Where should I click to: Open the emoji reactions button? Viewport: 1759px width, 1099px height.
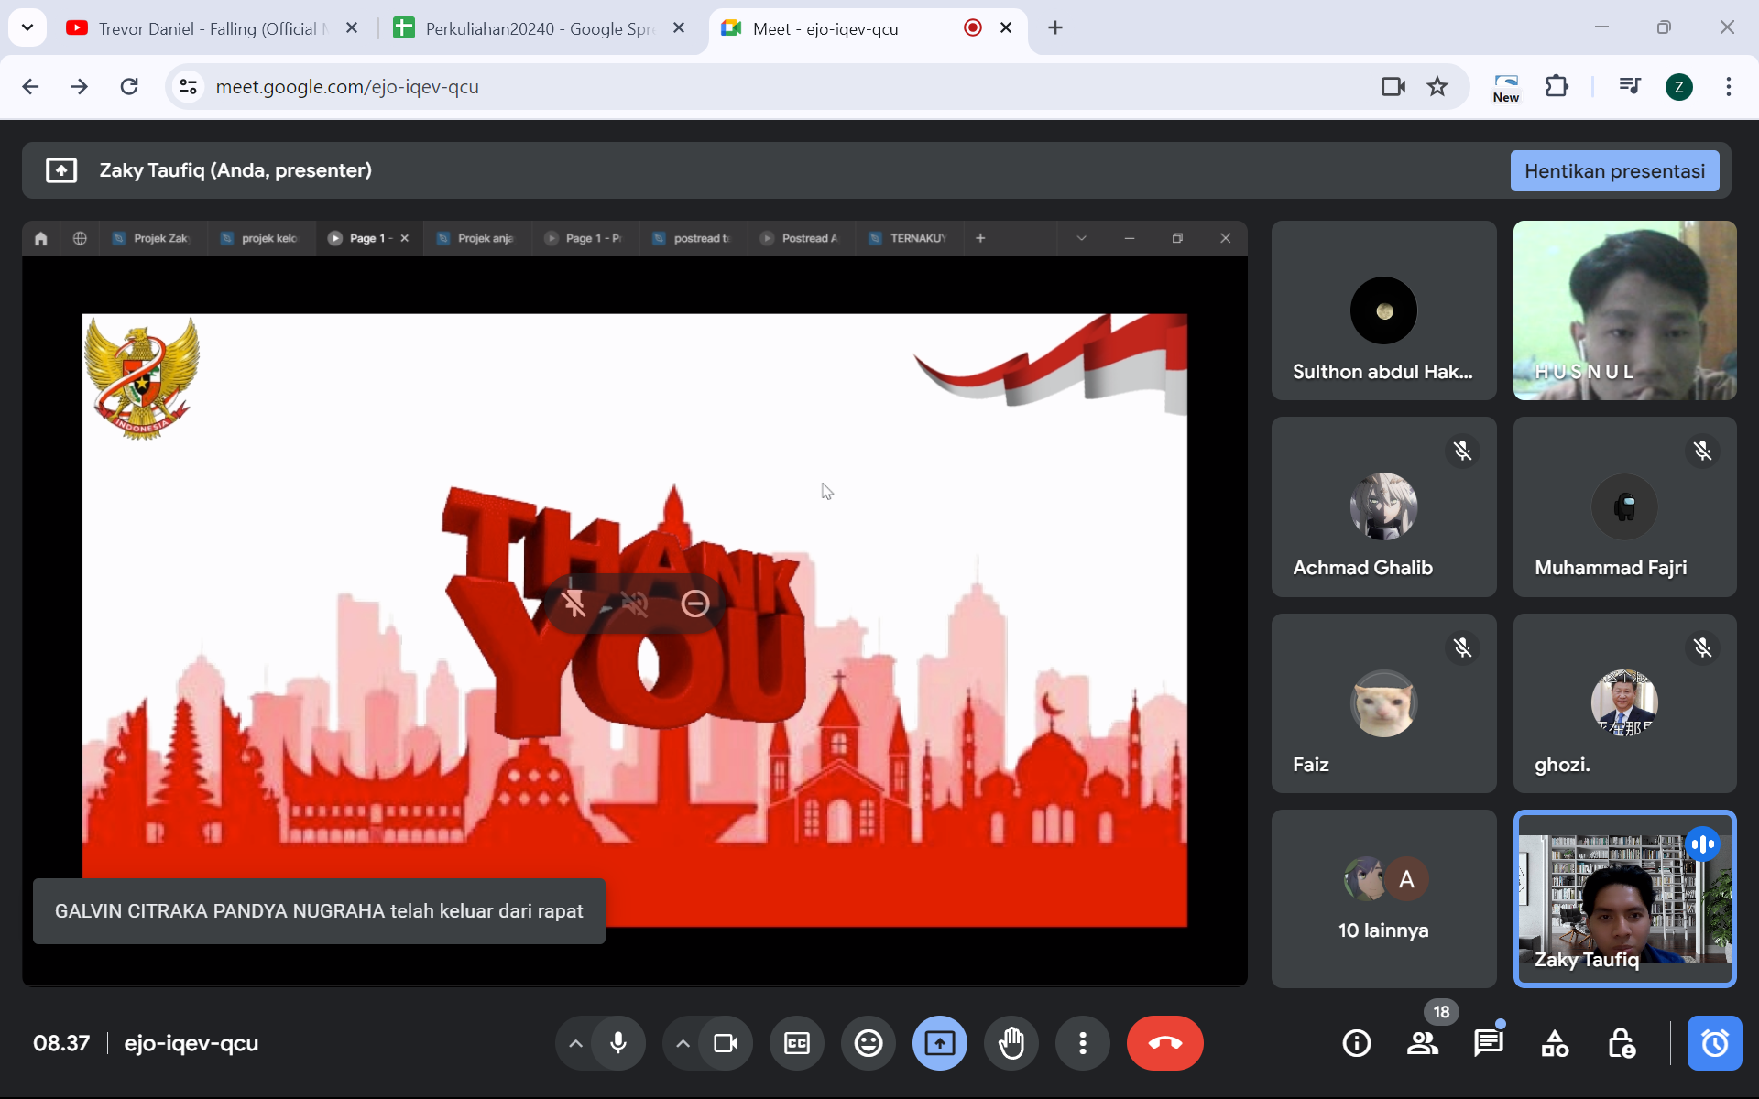[868, 1043]
